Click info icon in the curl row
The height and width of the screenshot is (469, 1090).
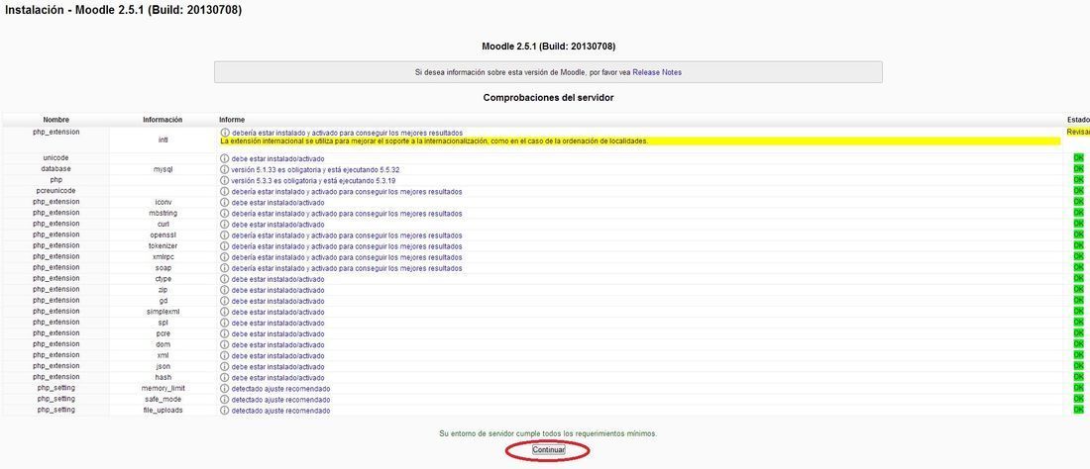225,225
